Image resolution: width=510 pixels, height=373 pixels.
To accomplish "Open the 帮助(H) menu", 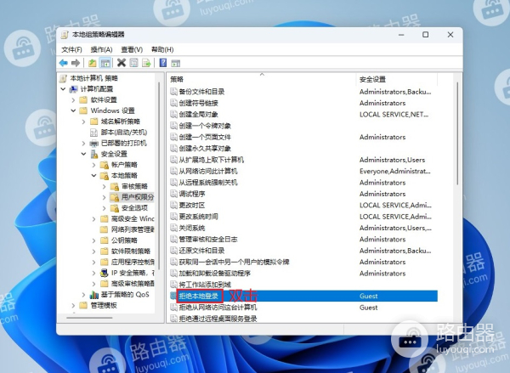I will [162, 49].
